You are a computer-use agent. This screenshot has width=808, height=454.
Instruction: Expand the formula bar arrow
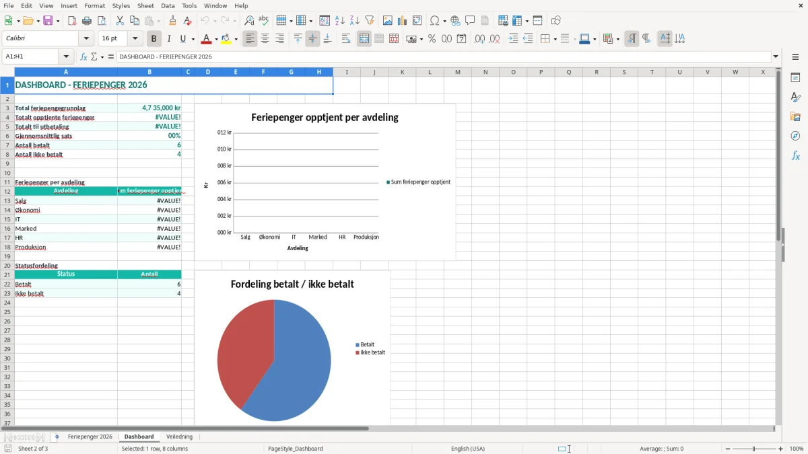click(776, 56)
